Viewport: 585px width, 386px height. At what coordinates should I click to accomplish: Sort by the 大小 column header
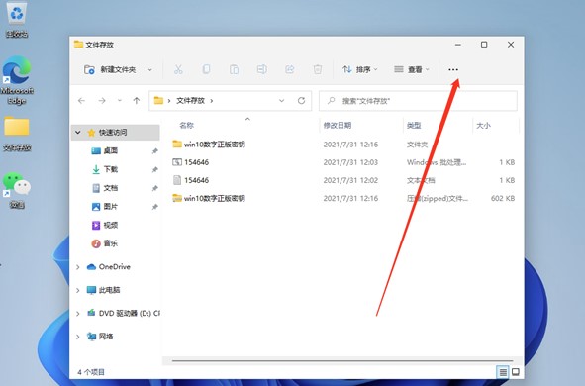[483, 126]
